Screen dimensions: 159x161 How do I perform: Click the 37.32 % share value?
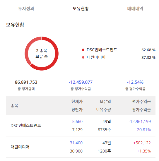pyautogui.click(x=148, y=57)
